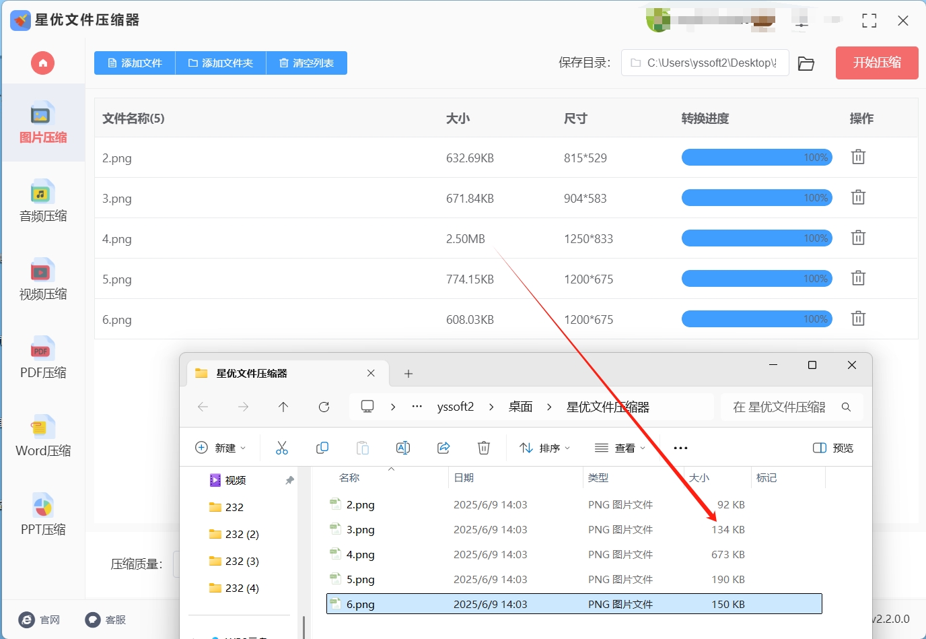Unpin 视频 via the pin icon
The height and width of the screenshot is (639, 926).
(289, 480)
